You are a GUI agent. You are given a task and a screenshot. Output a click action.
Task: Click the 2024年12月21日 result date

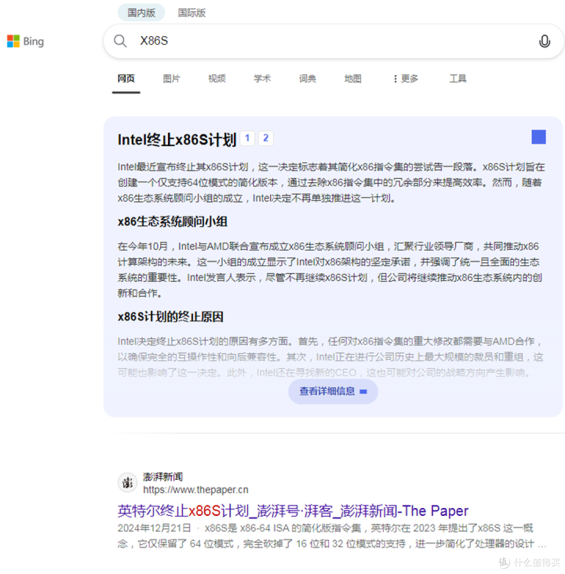click(154, 528)
